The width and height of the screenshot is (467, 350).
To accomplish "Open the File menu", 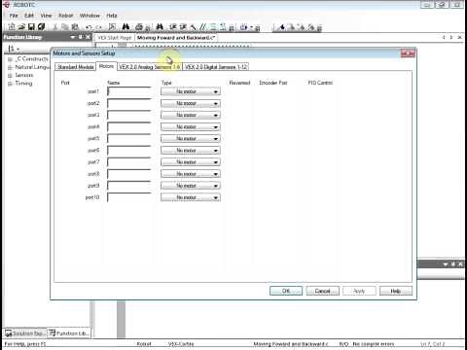I will click(x=14, y=16).
